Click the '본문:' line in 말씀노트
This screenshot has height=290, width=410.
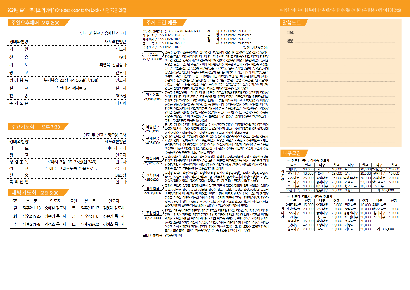341,41
